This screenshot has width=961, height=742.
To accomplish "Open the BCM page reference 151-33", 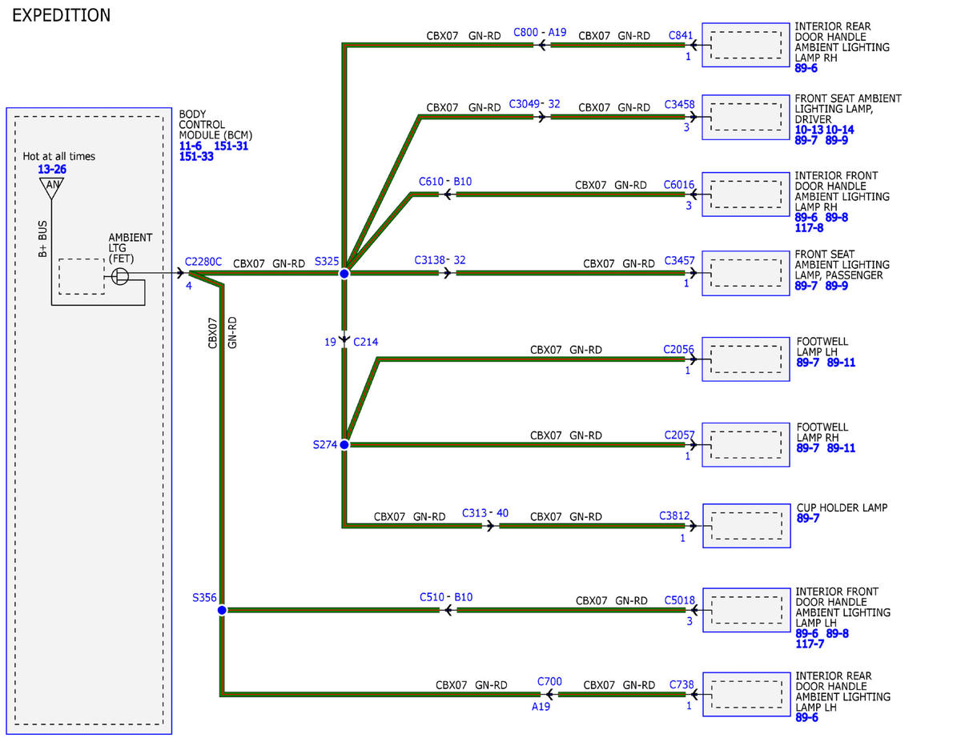I will click(x=196, y=156).
